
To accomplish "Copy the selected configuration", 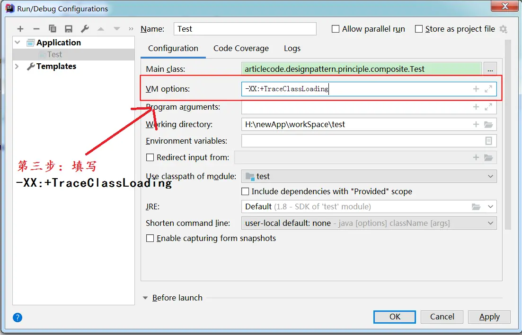I will point(52,29).
